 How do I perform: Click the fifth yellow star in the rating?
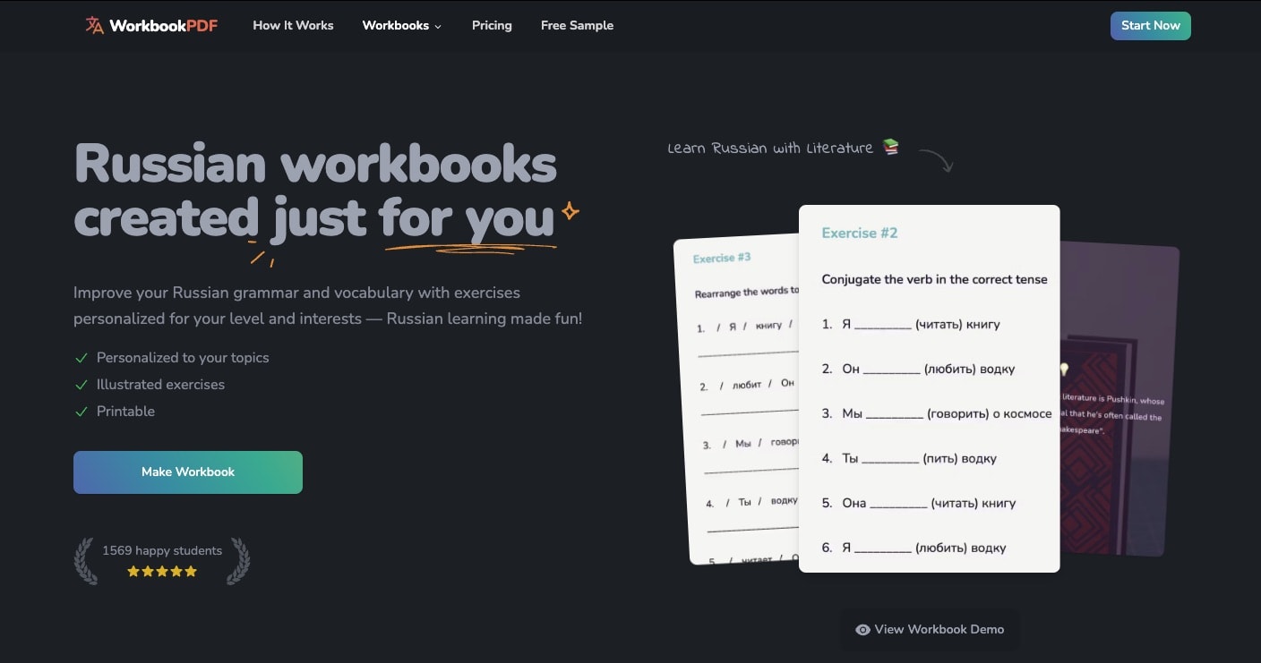pos(191,571)
